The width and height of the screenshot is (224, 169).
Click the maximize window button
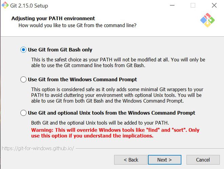pos(193,5)
